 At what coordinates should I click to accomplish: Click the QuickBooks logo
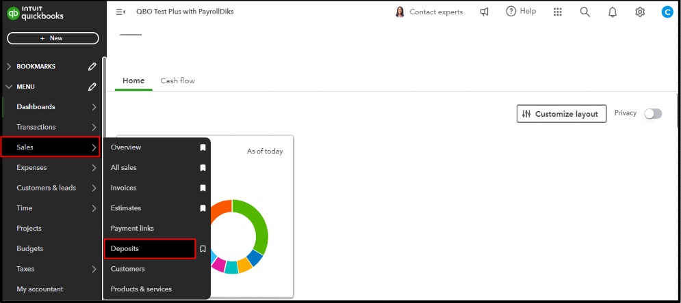35,14
